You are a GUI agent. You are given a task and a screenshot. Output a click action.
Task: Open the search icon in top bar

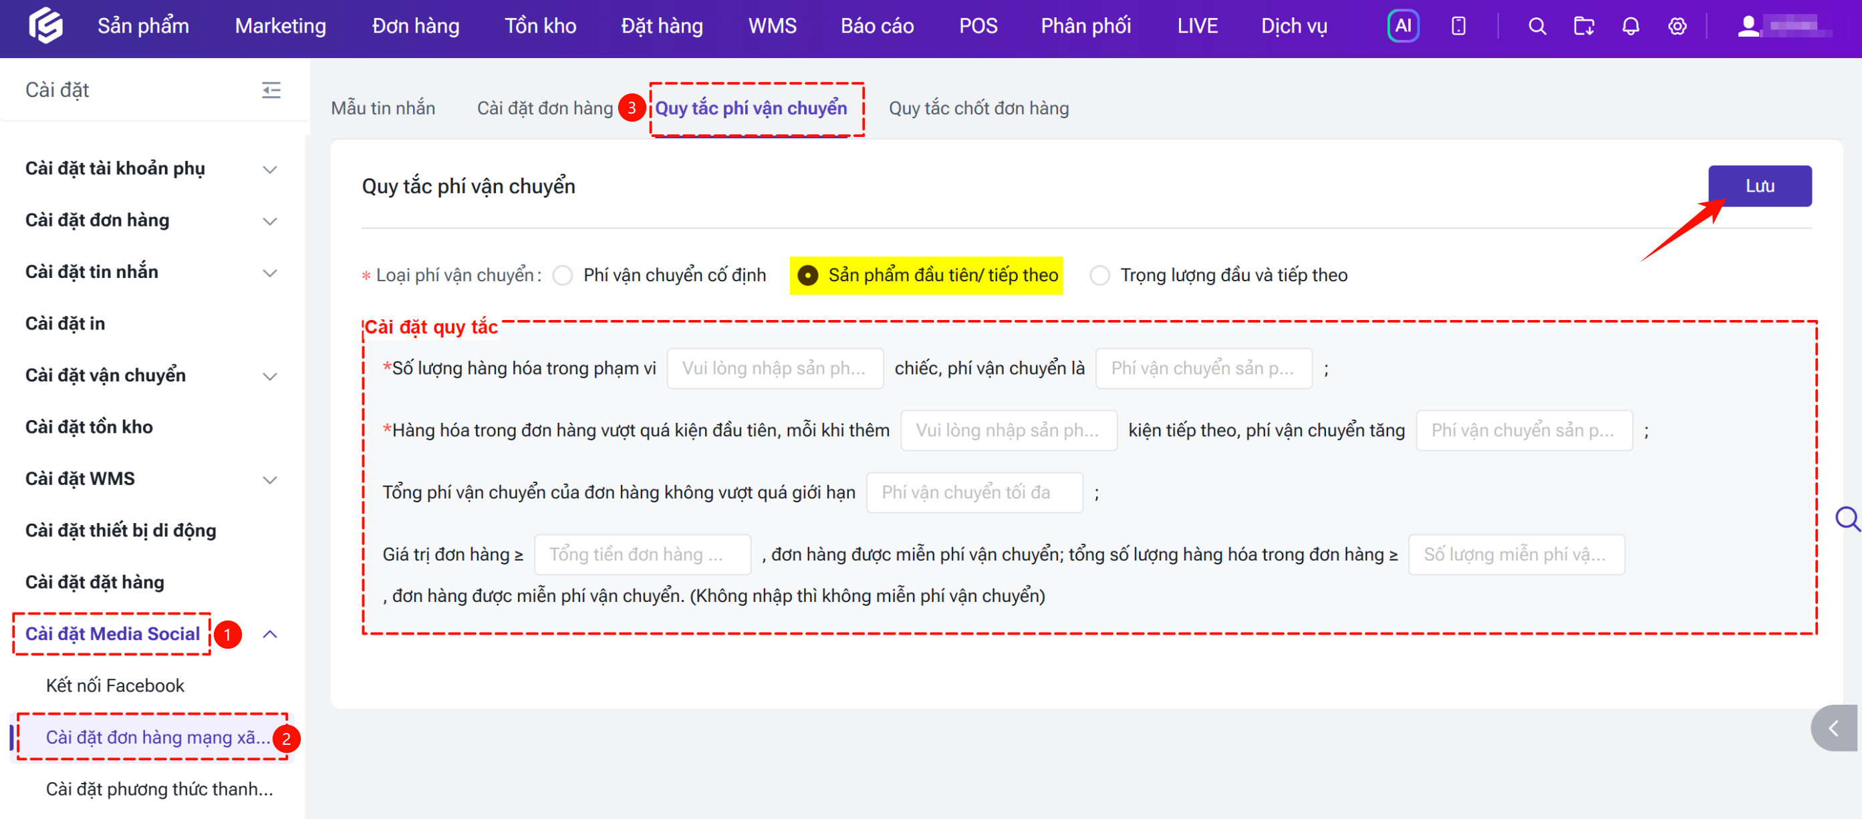(x=1537, y=27)
